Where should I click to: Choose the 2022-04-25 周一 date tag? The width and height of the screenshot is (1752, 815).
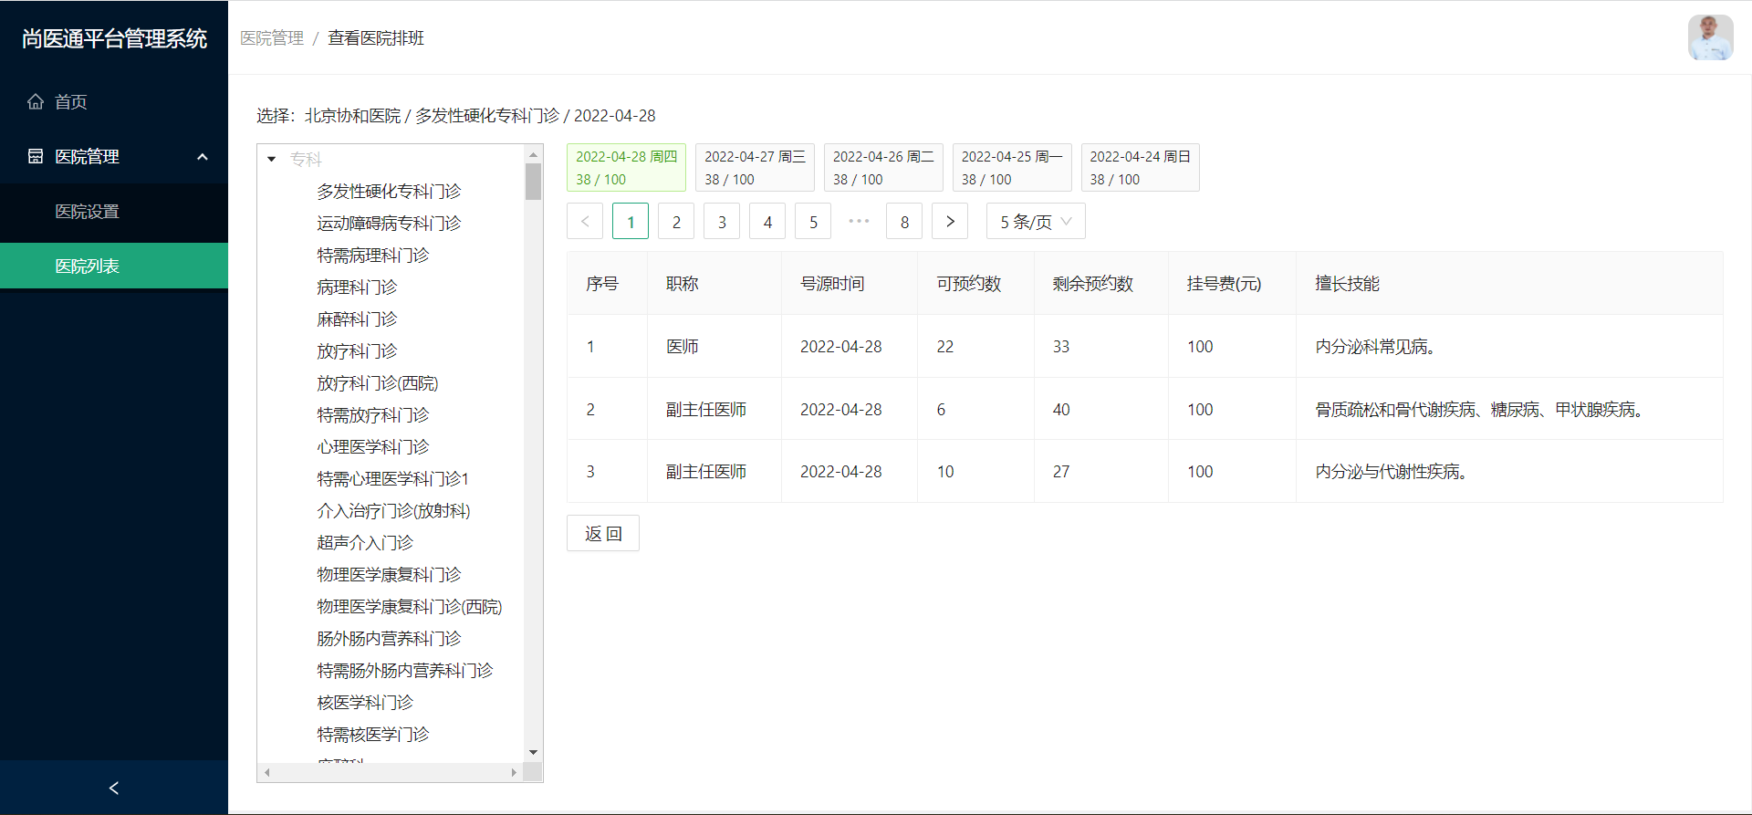pyautogui.click(x=1012, y=167)
